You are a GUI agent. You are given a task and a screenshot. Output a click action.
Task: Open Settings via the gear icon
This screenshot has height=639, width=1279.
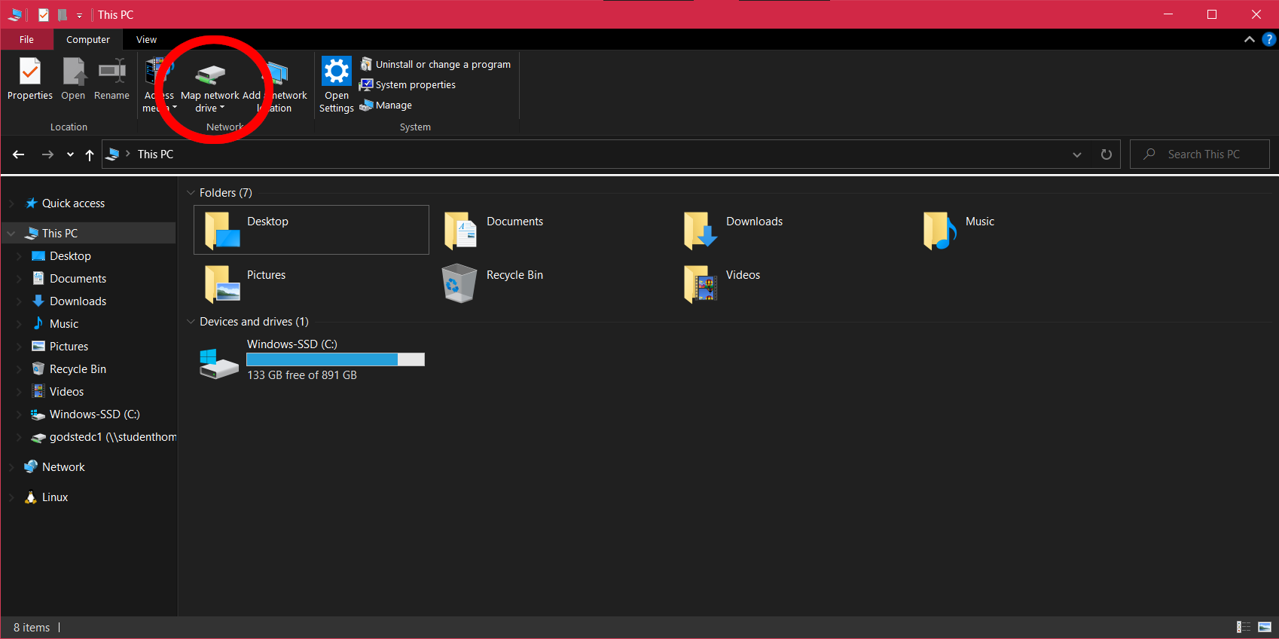(x=336, y=72)
